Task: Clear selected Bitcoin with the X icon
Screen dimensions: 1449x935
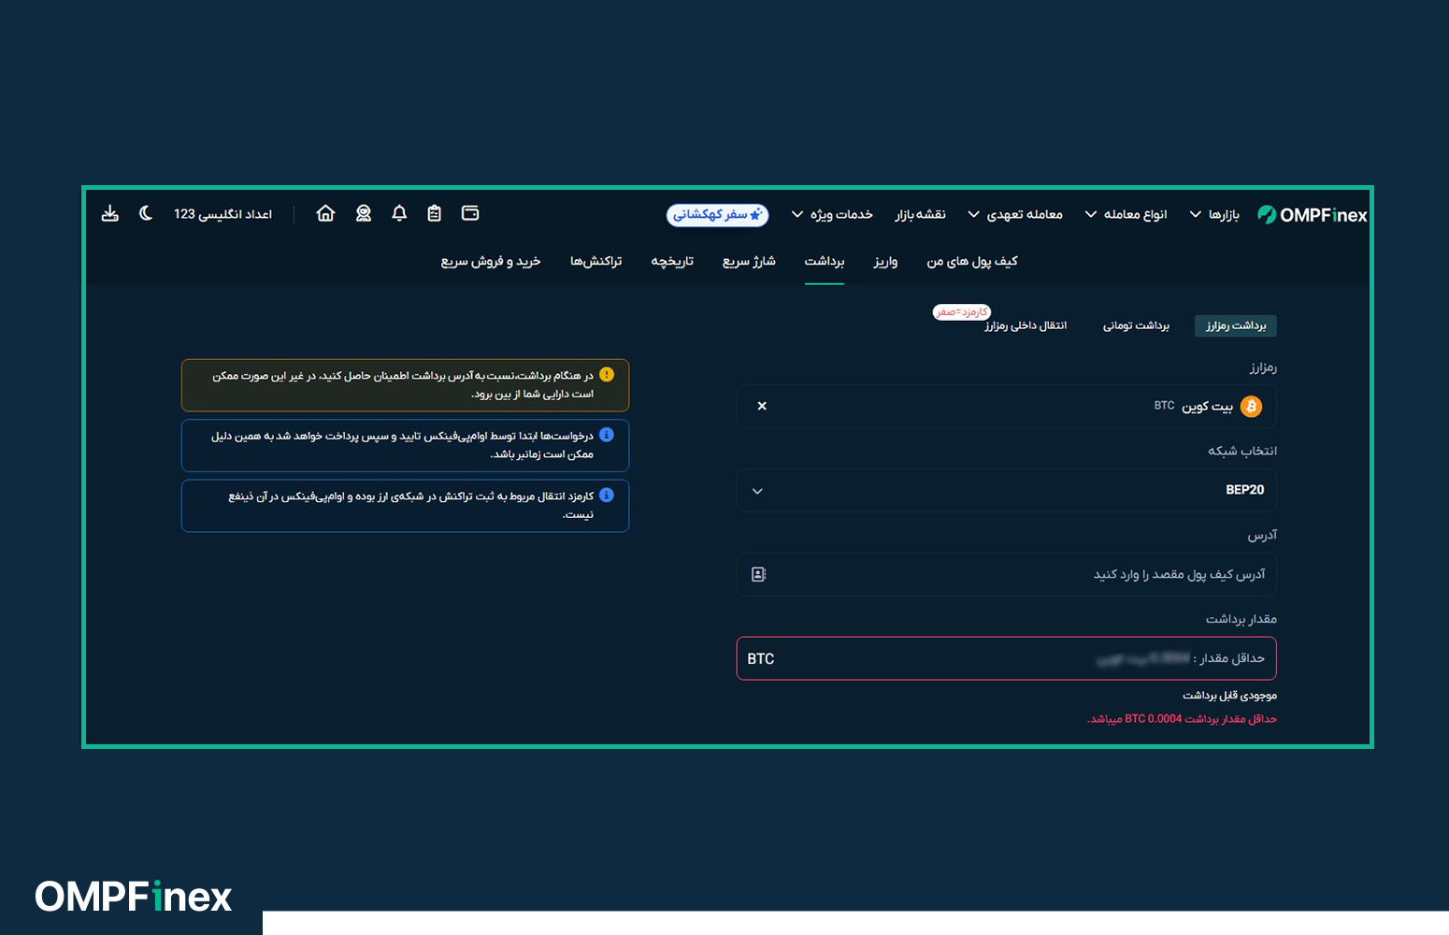Action: 762,406
